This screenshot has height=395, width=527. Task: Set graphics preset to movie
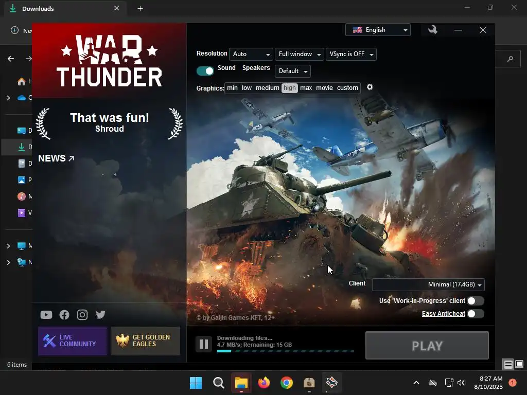(324, 88)
